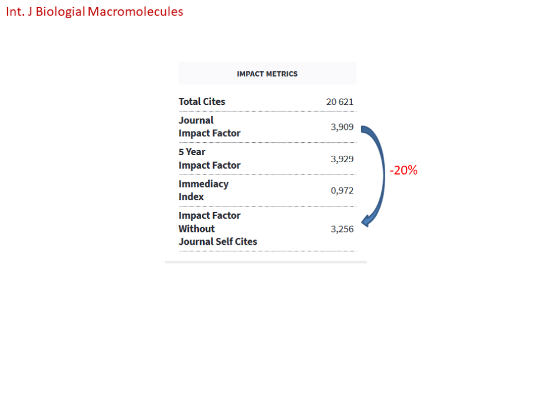The width and height of the screenshot is (560, 420).
Task: Select the IMPACT METRICS header
Action: coord(267,74)
